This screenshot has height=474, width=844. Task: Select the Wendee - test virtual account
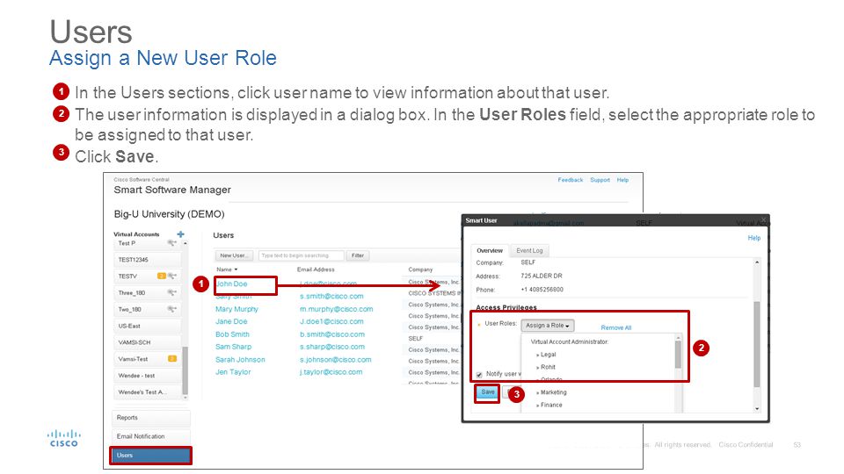tap(148, 377)
